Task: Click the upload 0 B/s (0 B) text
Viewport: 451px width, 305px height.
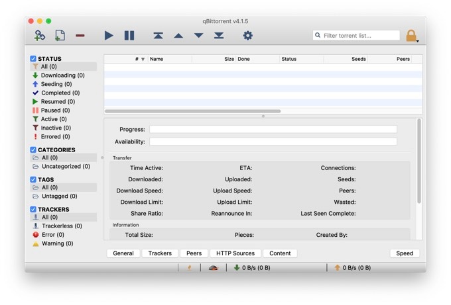Action: [357, 268]
